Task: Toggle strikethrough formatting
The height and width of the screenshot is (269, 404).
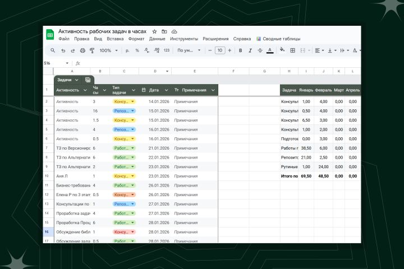Action: 260,50
